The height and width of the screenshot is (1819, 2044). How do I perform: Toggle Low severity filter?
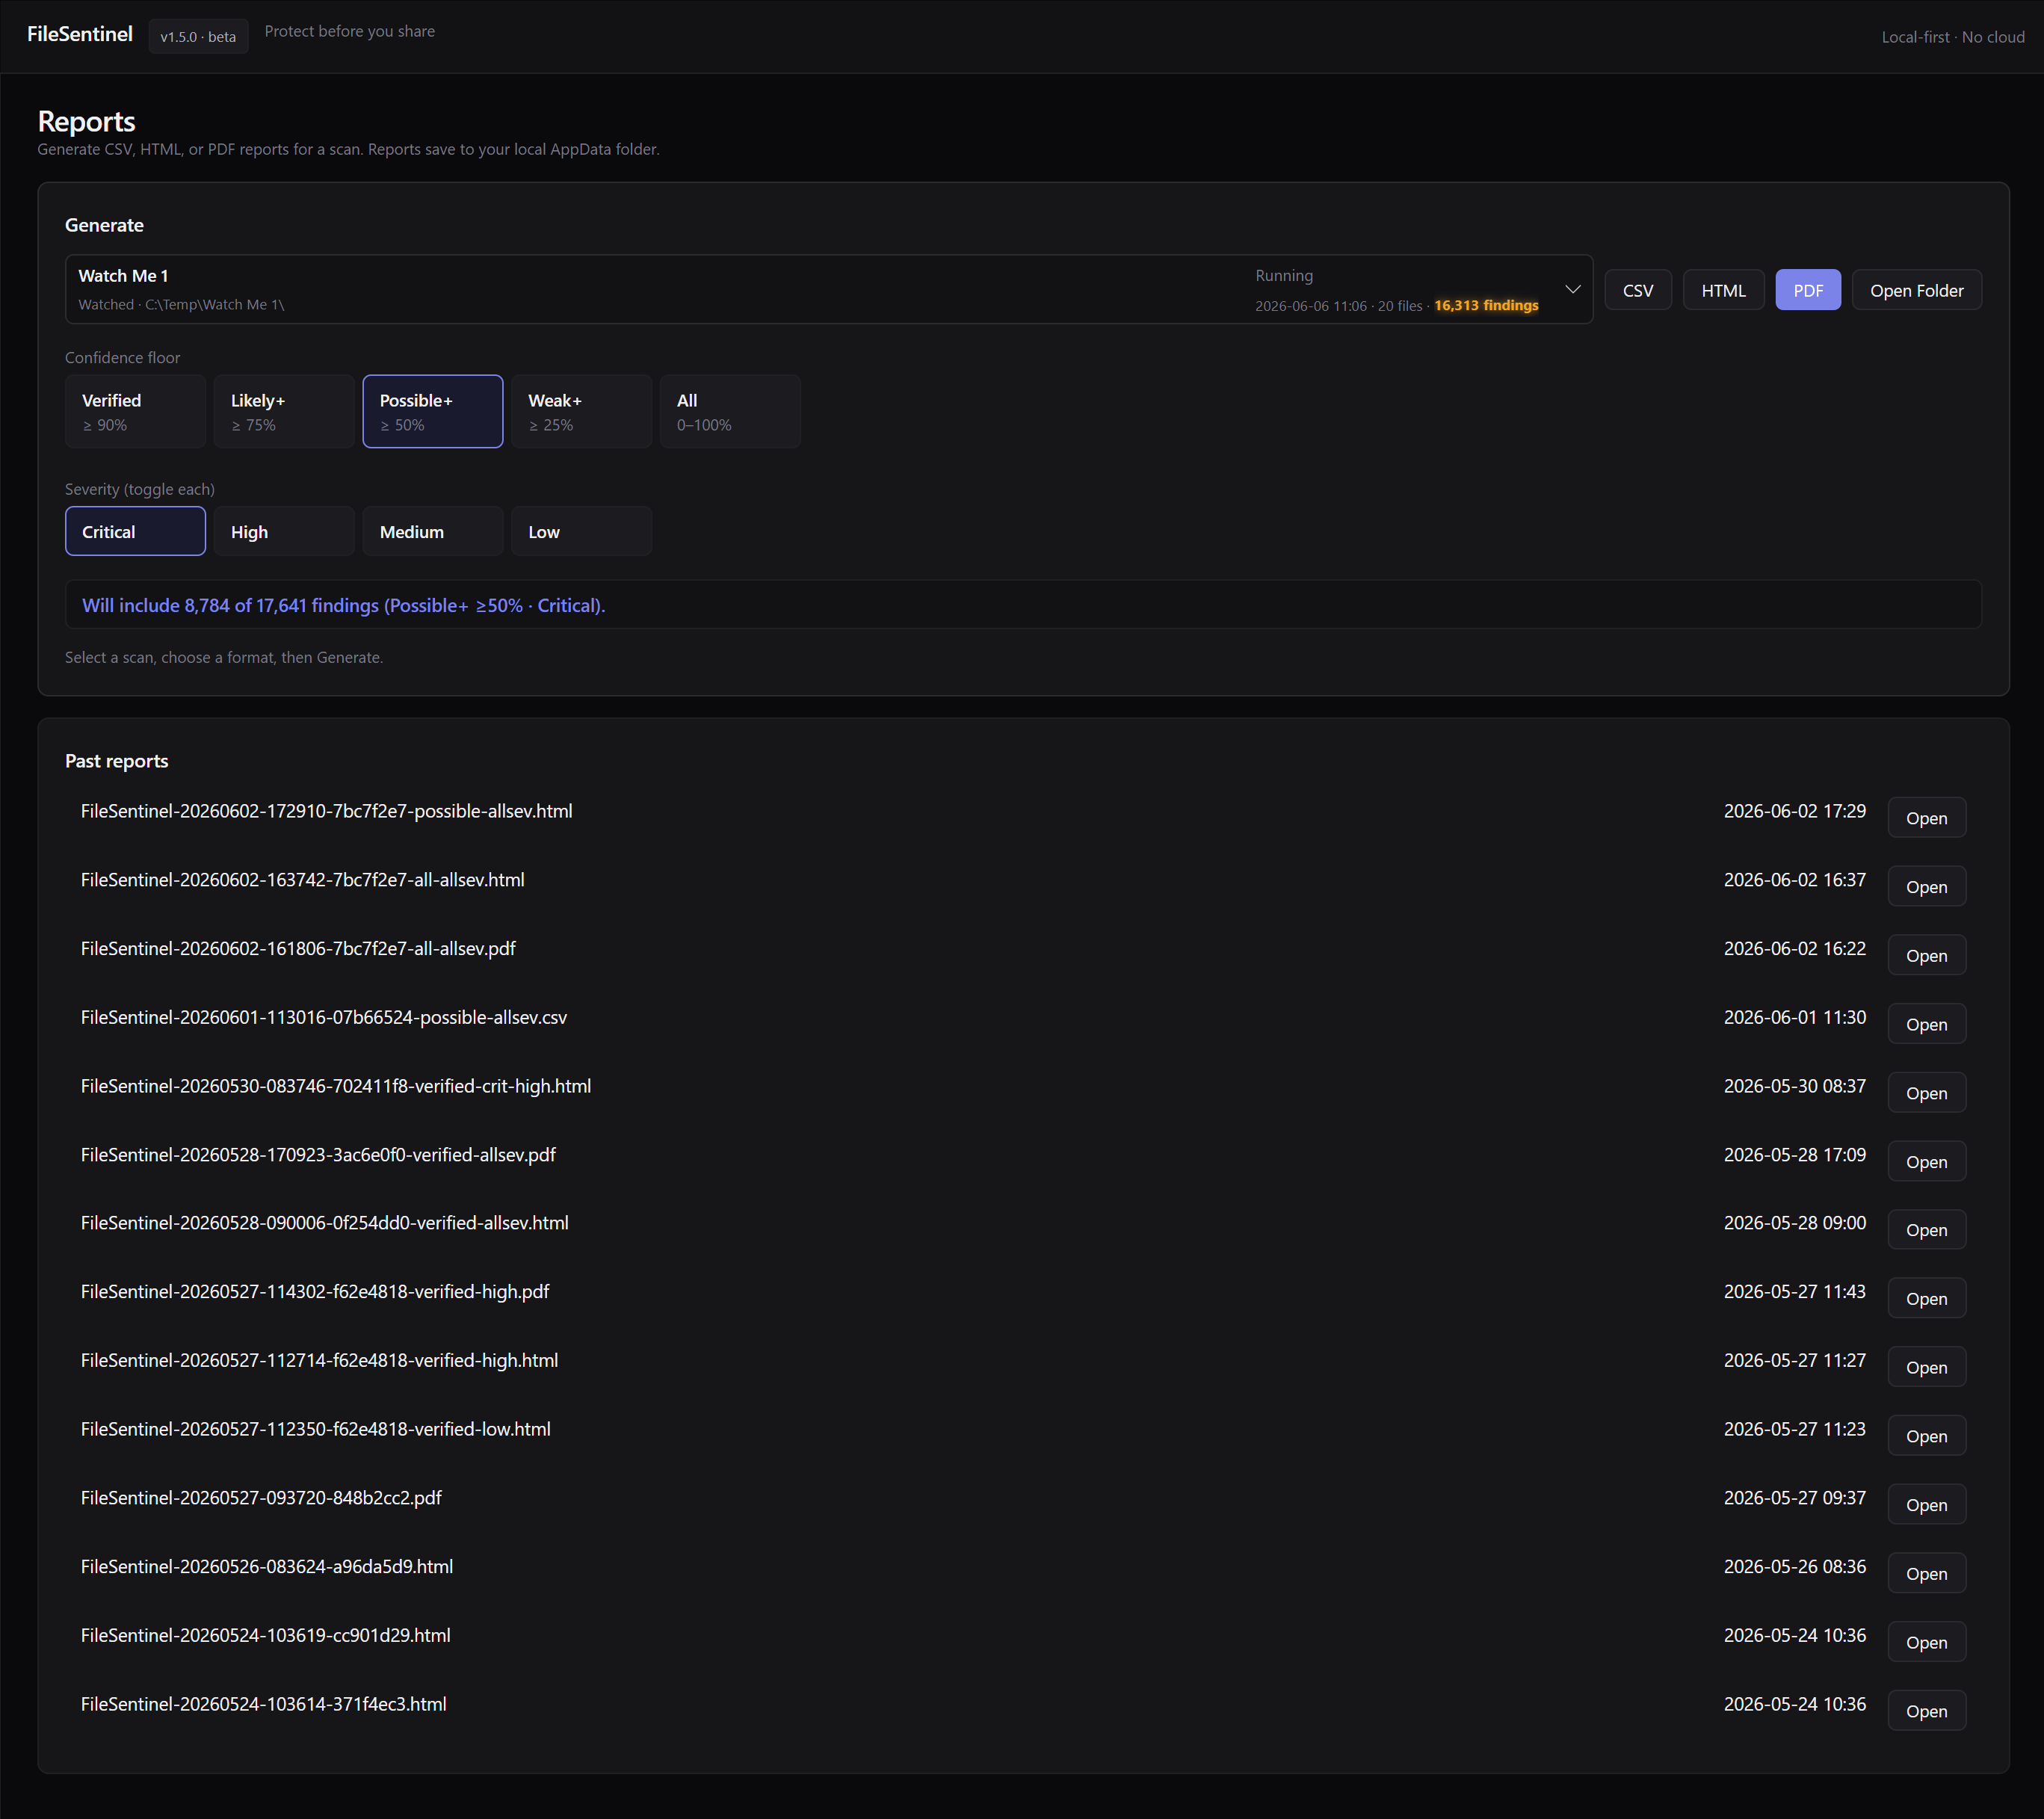[582, 531]
